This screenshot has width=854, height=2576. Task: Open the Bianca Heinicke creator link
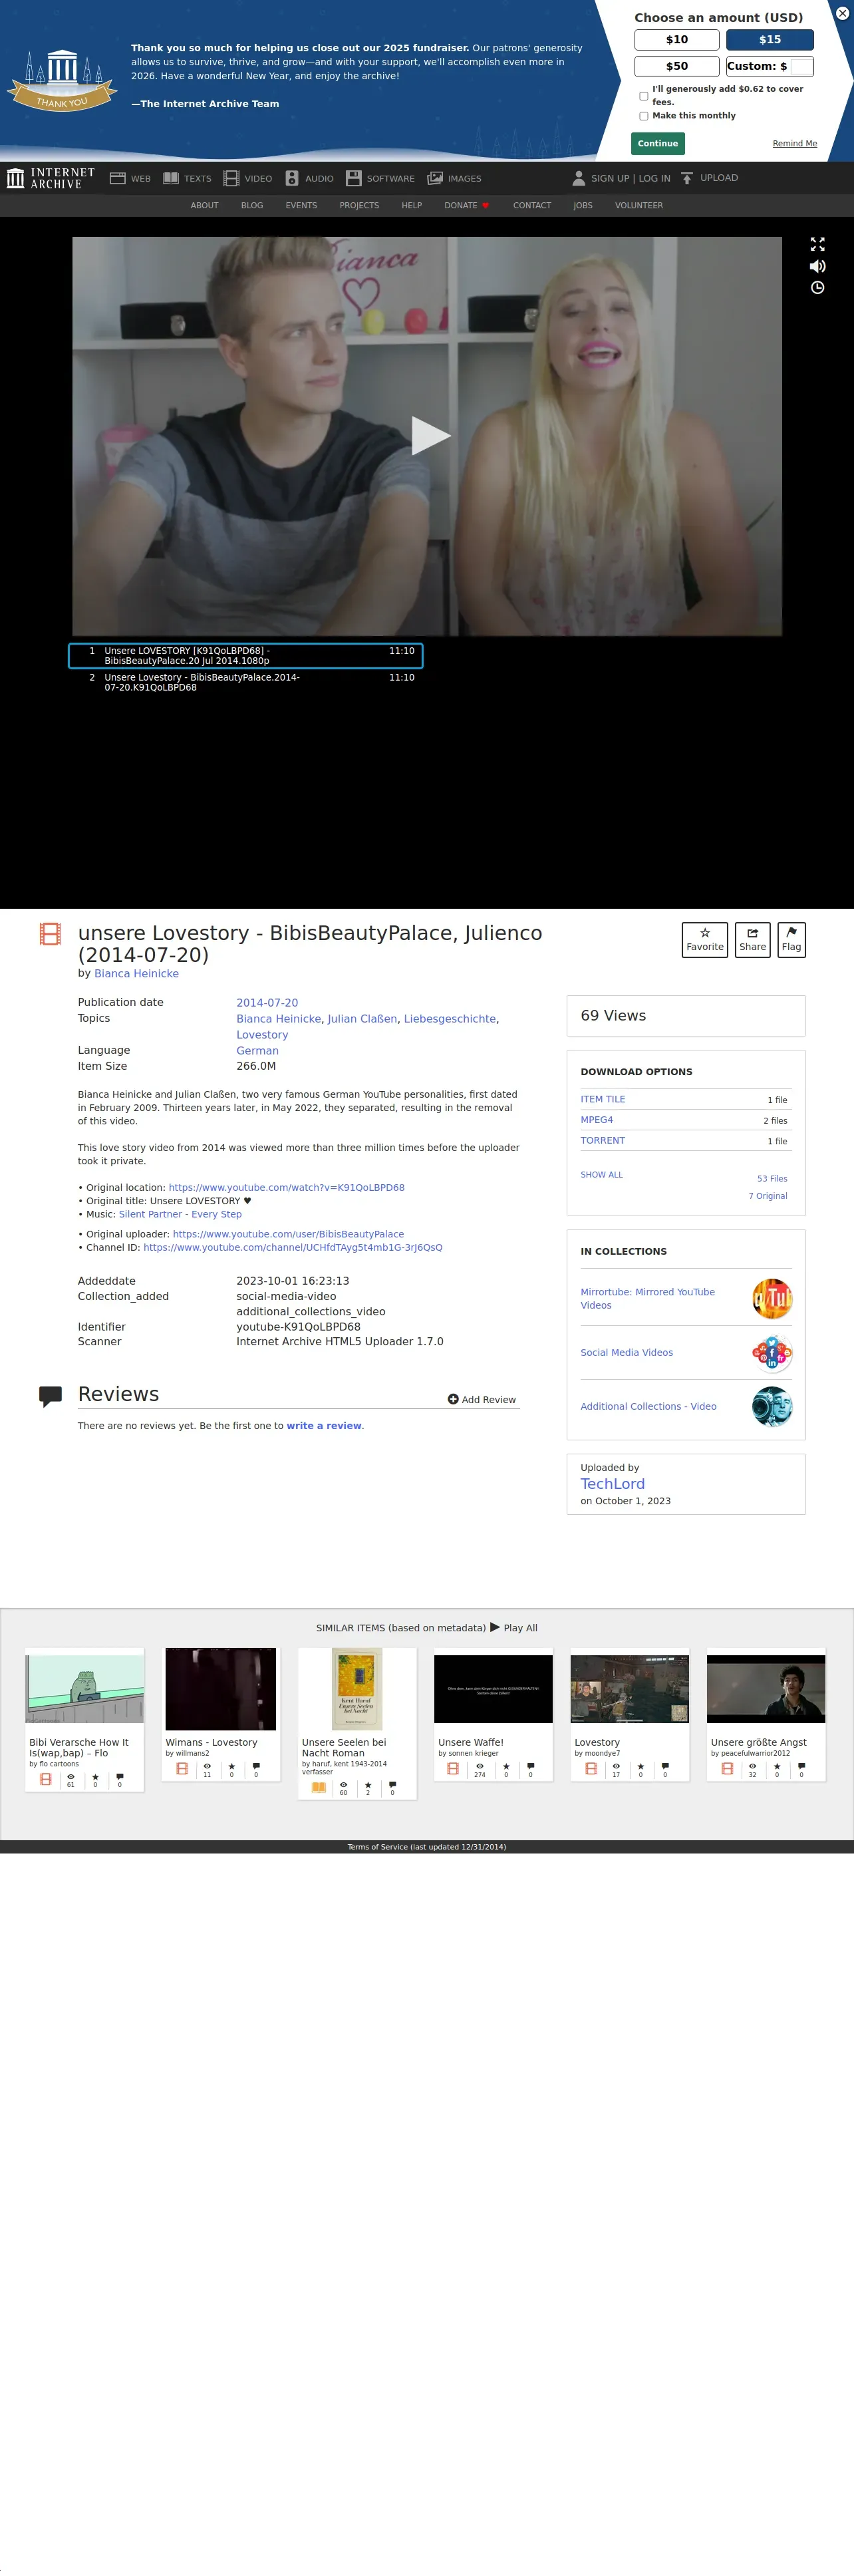(x=136, y=973)
